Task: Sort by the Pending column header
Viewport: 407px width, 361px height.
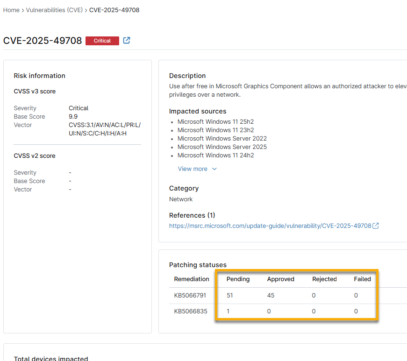Action: [238, 279]
